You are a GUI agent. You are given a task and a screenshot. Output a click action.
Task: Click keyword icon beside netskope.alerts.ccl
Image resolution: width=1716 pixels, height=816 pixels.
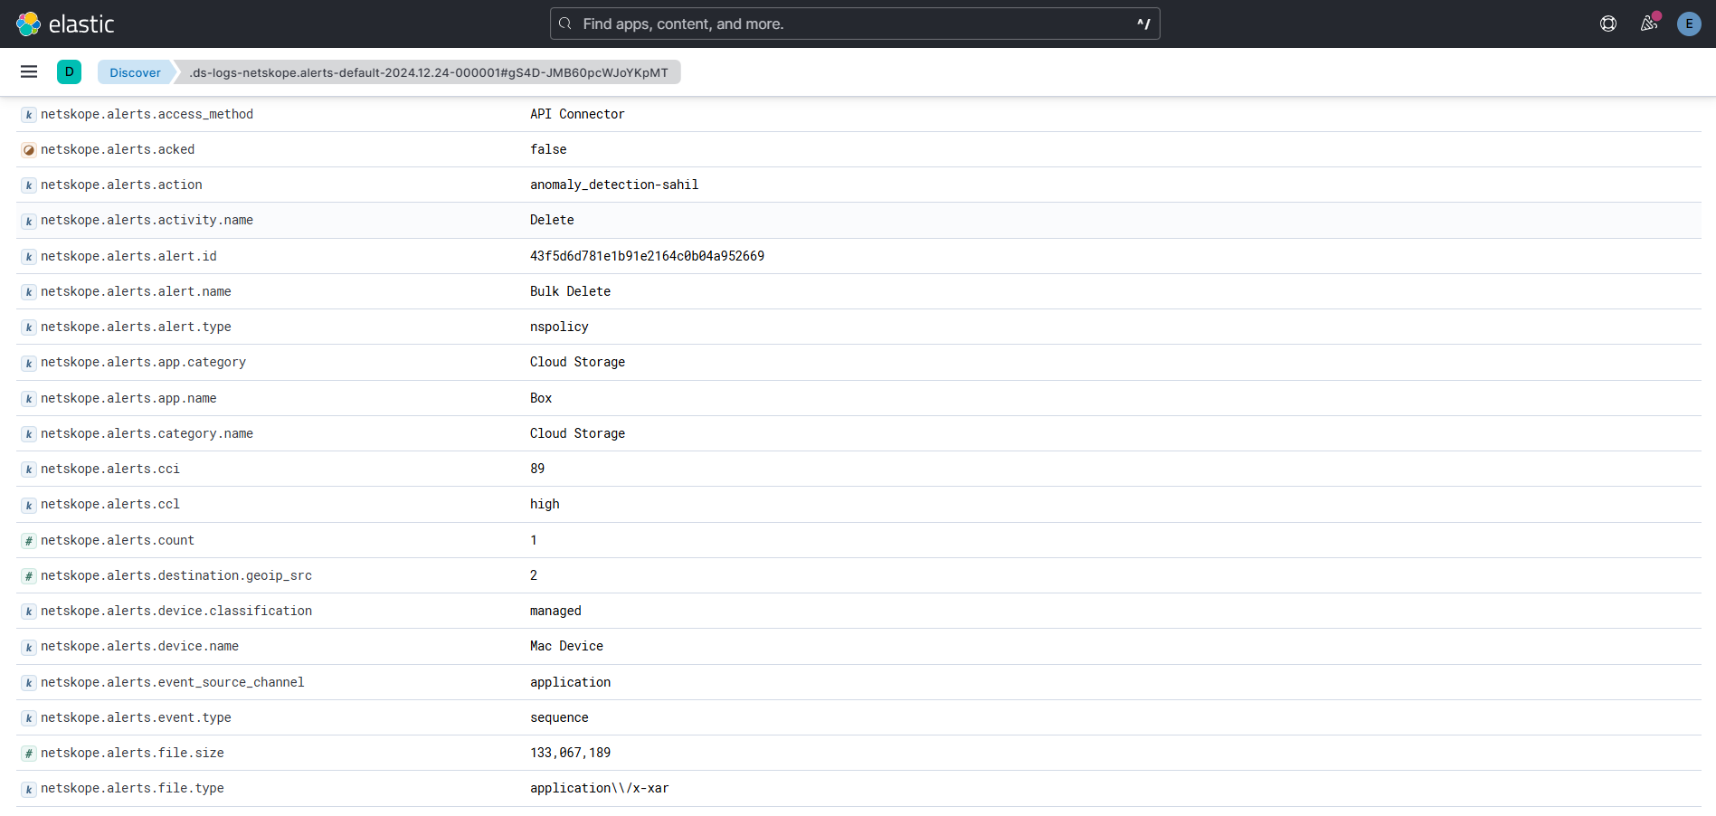(29, 505)
